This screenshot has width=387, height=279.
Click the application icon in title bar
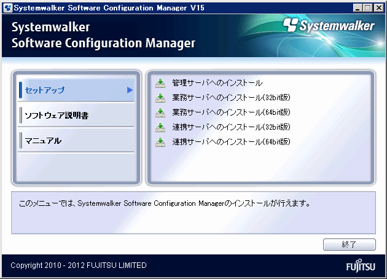[x=8, y=8]
